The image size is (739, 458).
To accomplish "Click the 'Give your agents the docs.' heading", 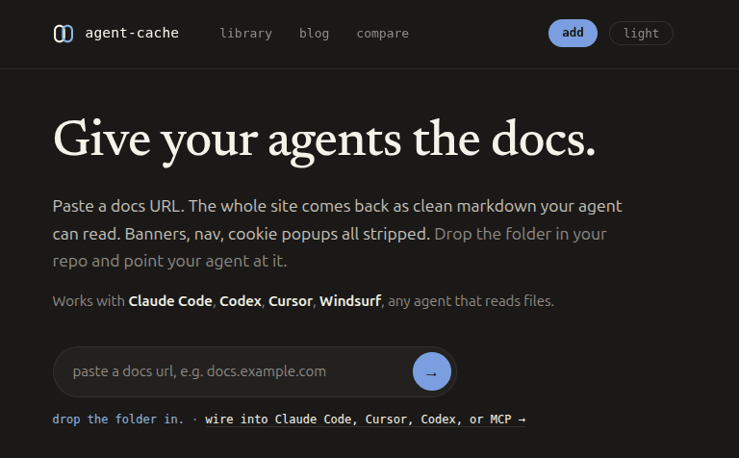I will pos(324,140).
